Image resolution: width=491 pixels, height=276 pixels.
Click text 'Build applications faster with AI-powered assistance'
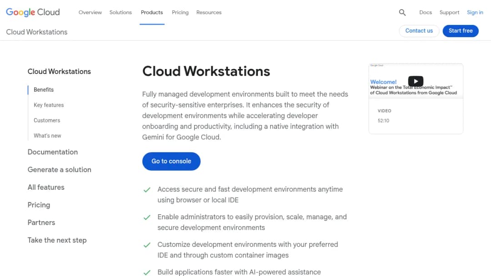tap(239, 272)
